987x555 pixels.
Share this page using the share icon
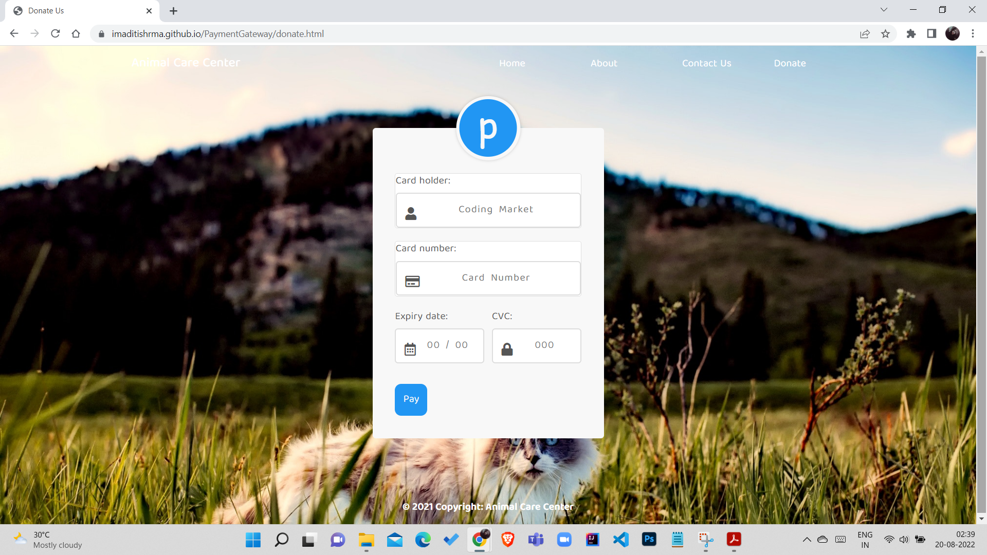(x=865, y=34)
